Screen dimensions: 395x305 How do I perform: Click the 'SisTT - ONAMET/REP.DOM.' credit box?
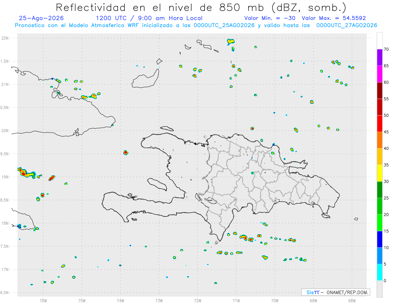pyautogui.click(x=335, y=292)
